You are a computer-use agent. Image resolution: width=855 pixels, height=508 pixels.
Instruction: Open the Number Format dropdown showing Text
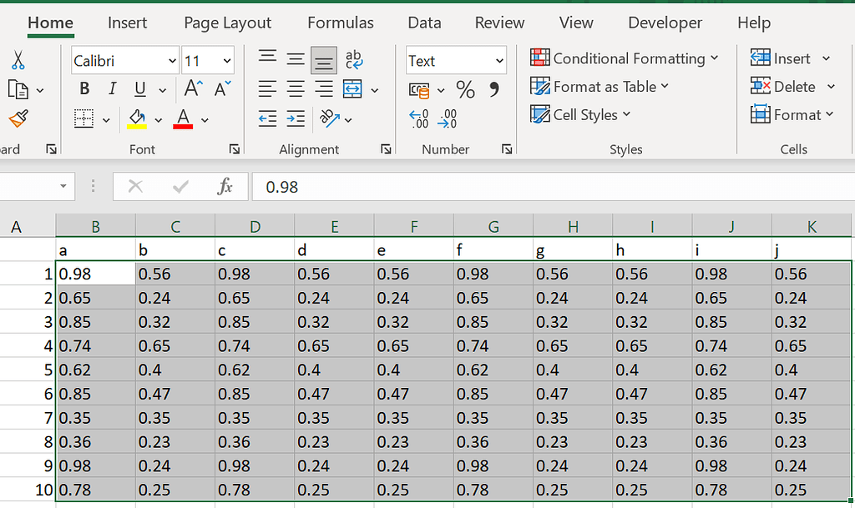coord(456,60)
